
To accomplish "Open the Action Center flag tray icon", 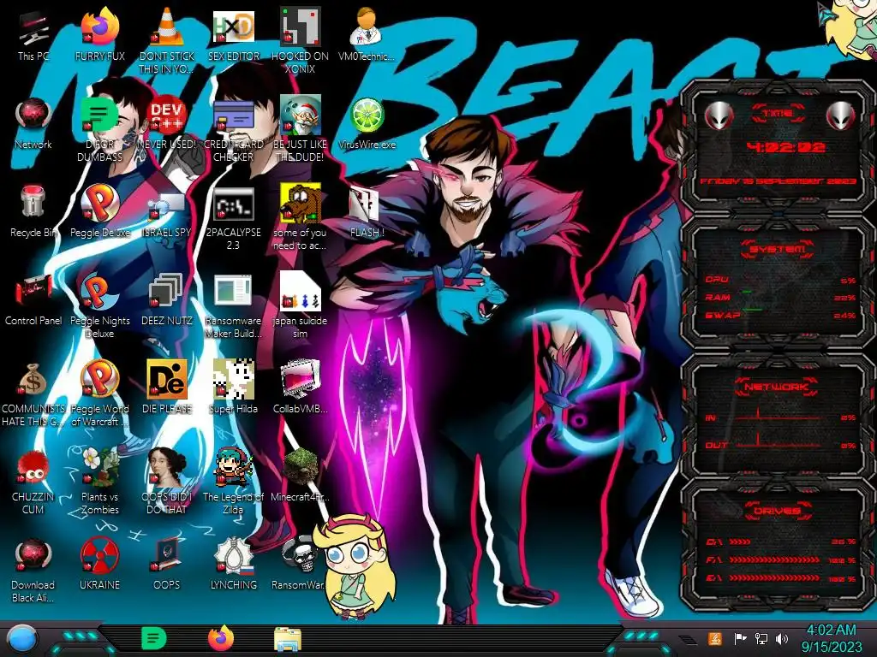I will pyautogui.click(x=740, y=638).
